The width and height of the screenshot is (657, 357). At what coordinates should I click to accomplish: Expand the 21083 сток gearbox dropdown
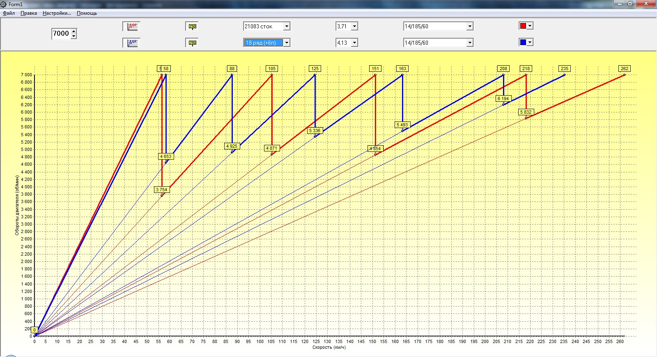click(287, 26)
